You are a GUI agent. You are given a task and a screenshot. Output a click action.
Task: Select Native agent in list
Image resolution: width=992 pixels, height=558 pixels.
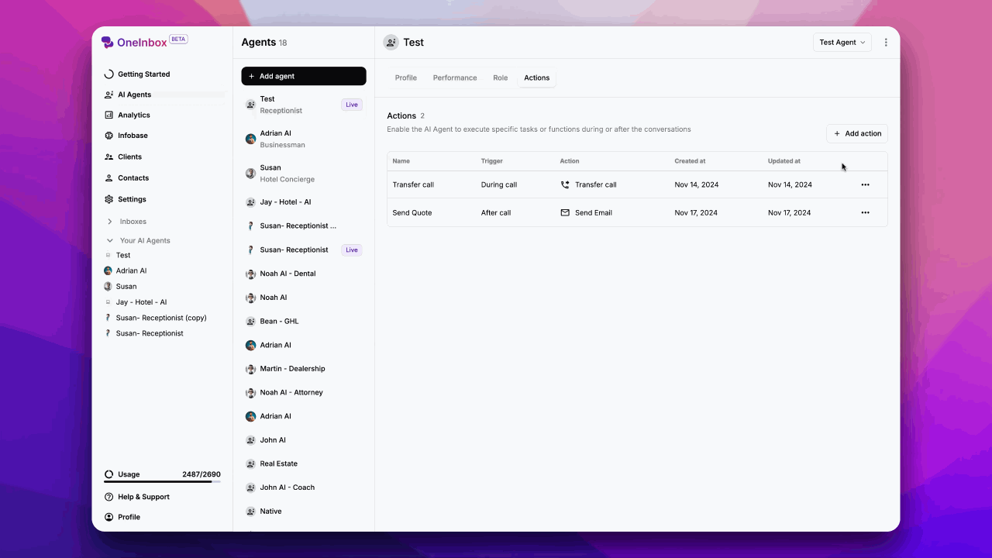tap(304, 511)
